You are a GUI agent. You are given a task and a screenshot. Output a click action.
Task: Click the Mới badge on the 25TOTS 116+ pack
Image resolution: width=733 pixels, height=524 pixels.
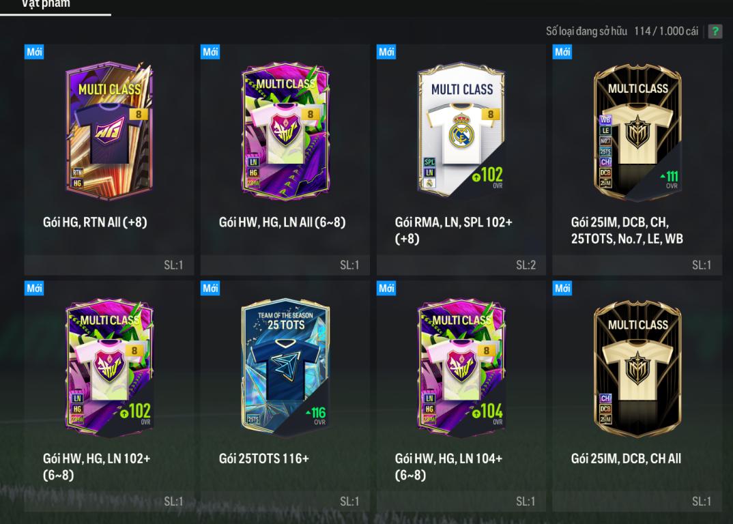pos(210,289)
